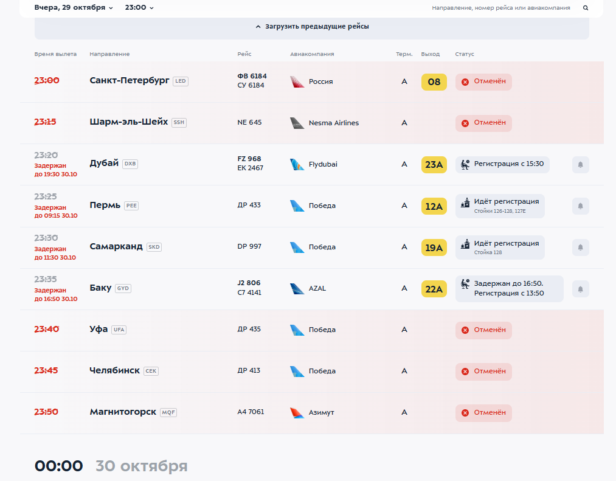Click the 'Регистрация с 15:30' status badge
Image resolution: width=616 pixels, height=481 pixels.
(x=502, y=164)
